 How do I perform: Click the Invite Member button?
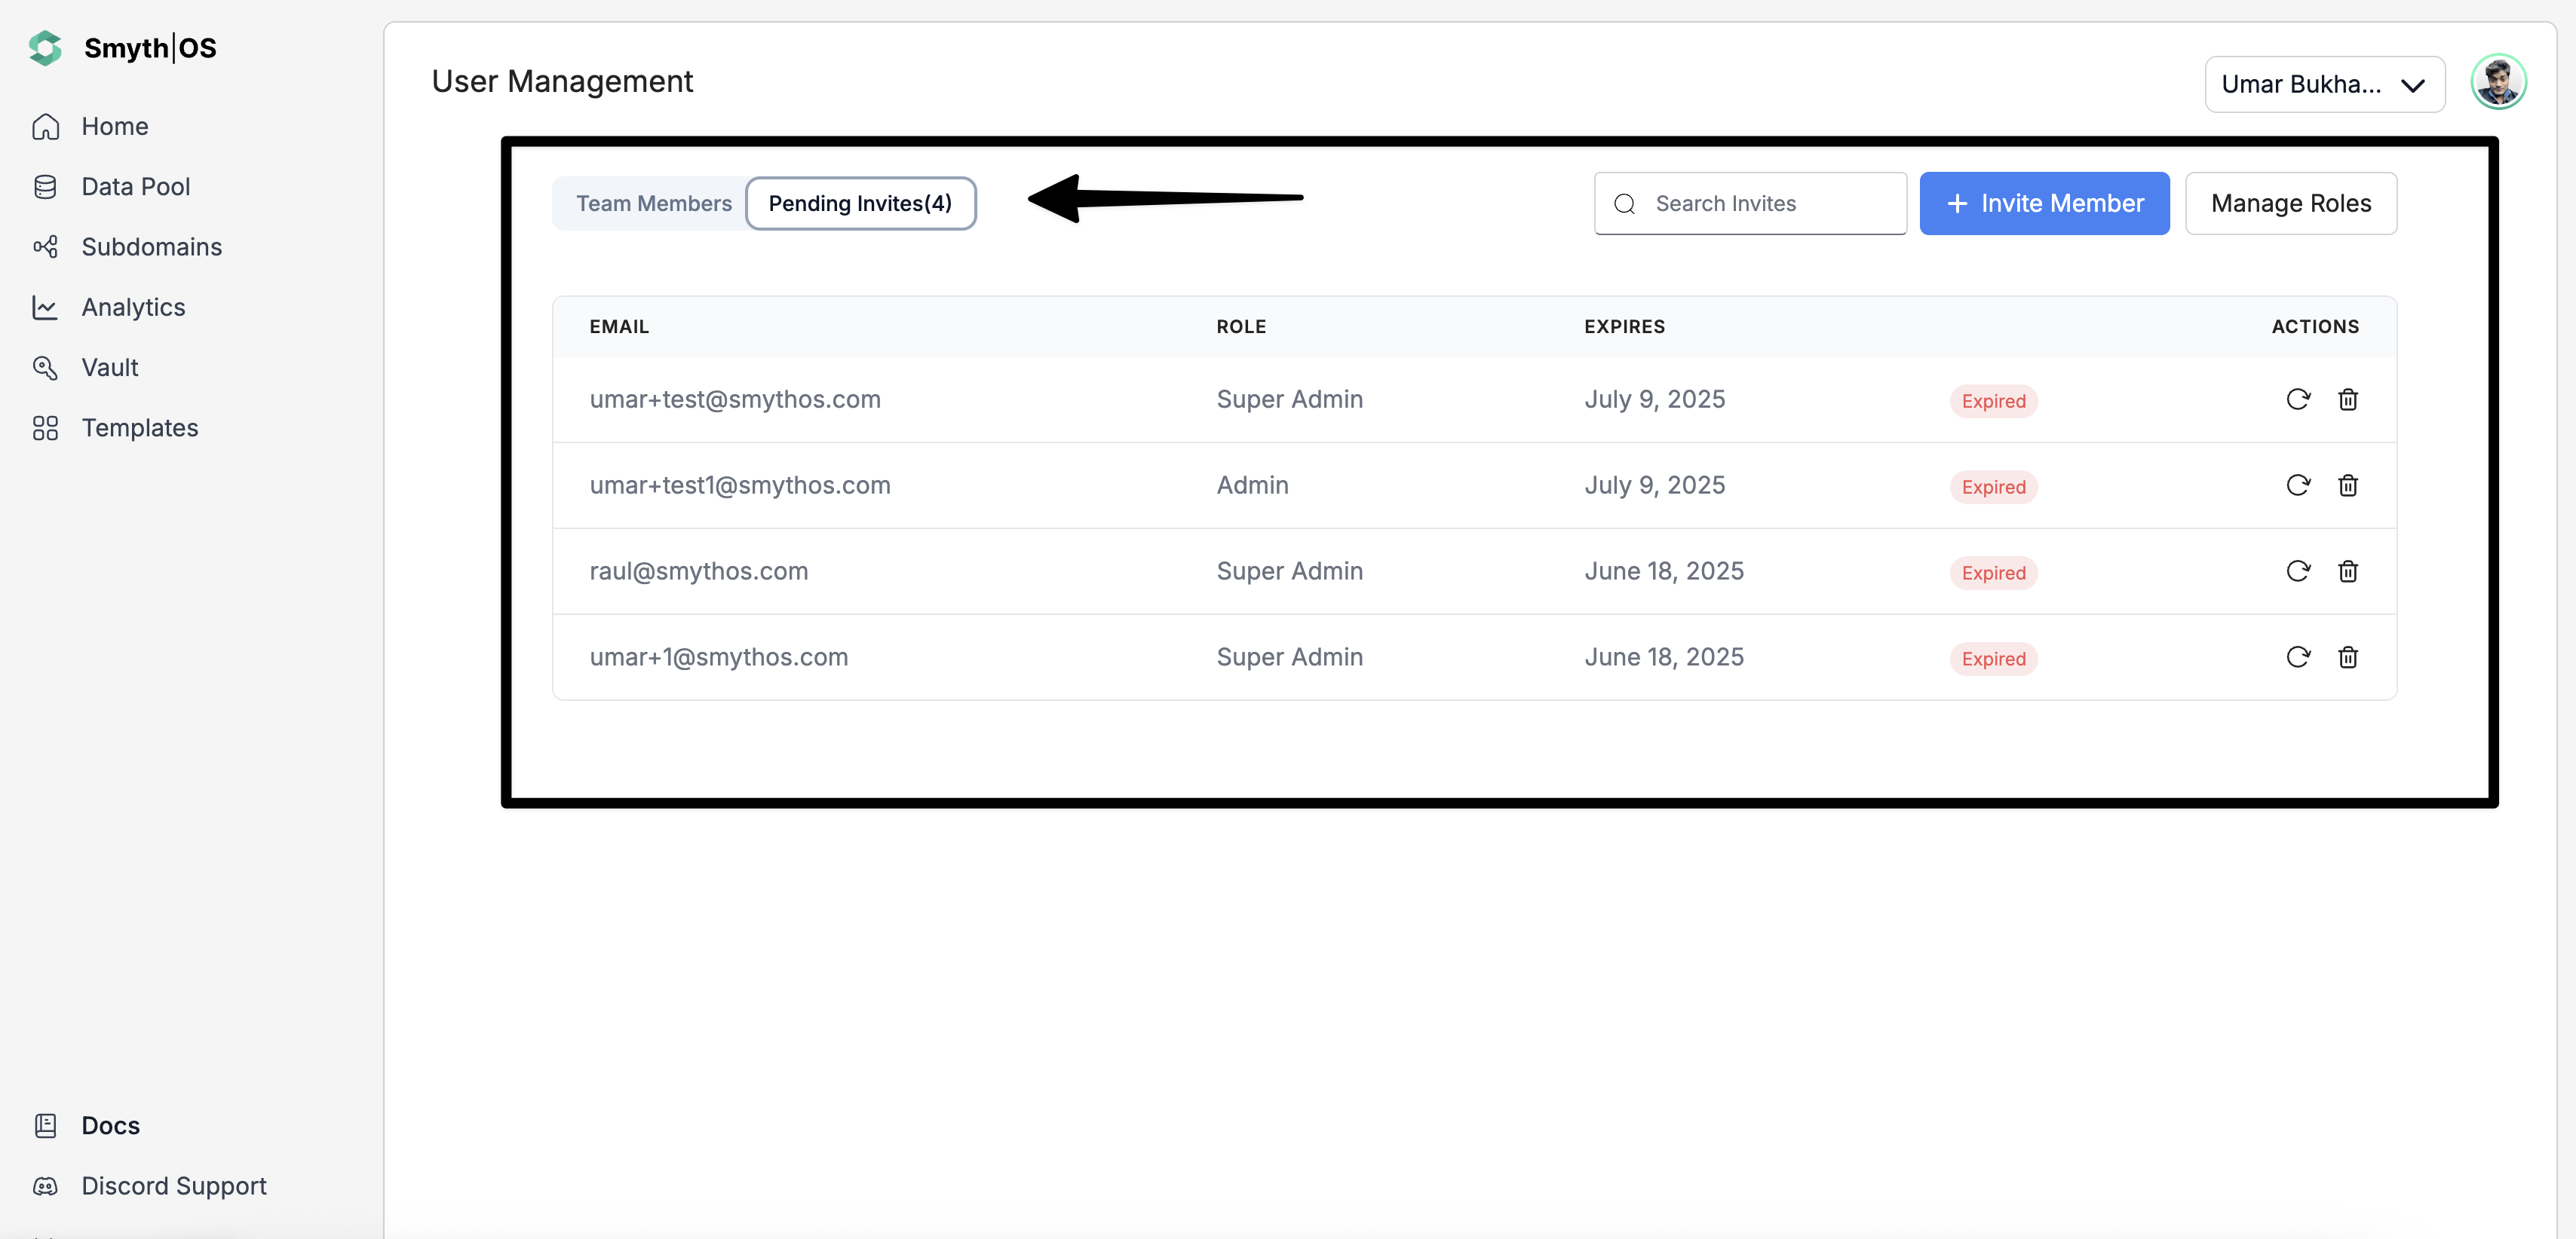click(x=2044, y=203)
